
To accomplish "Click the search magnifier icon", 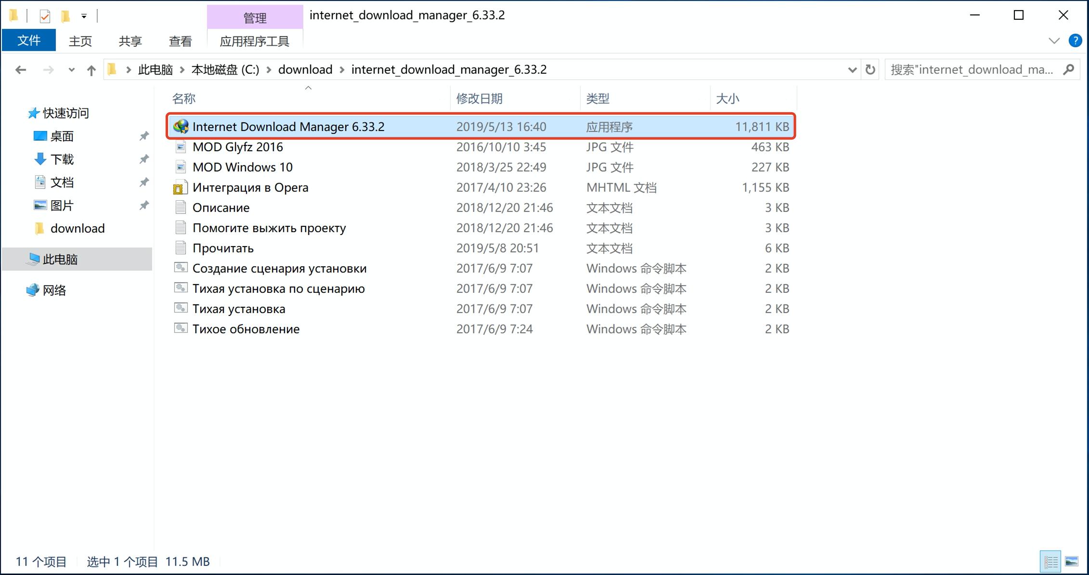I will 1069,70.
